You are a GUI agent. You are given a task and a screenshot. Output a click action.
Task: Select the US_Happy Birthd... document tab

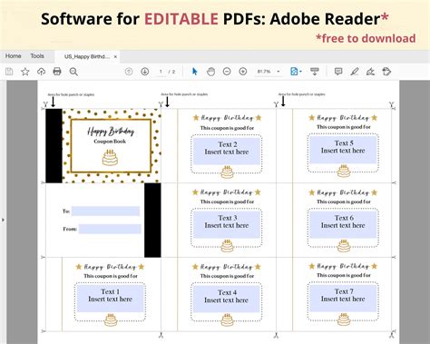coord(87,56)
